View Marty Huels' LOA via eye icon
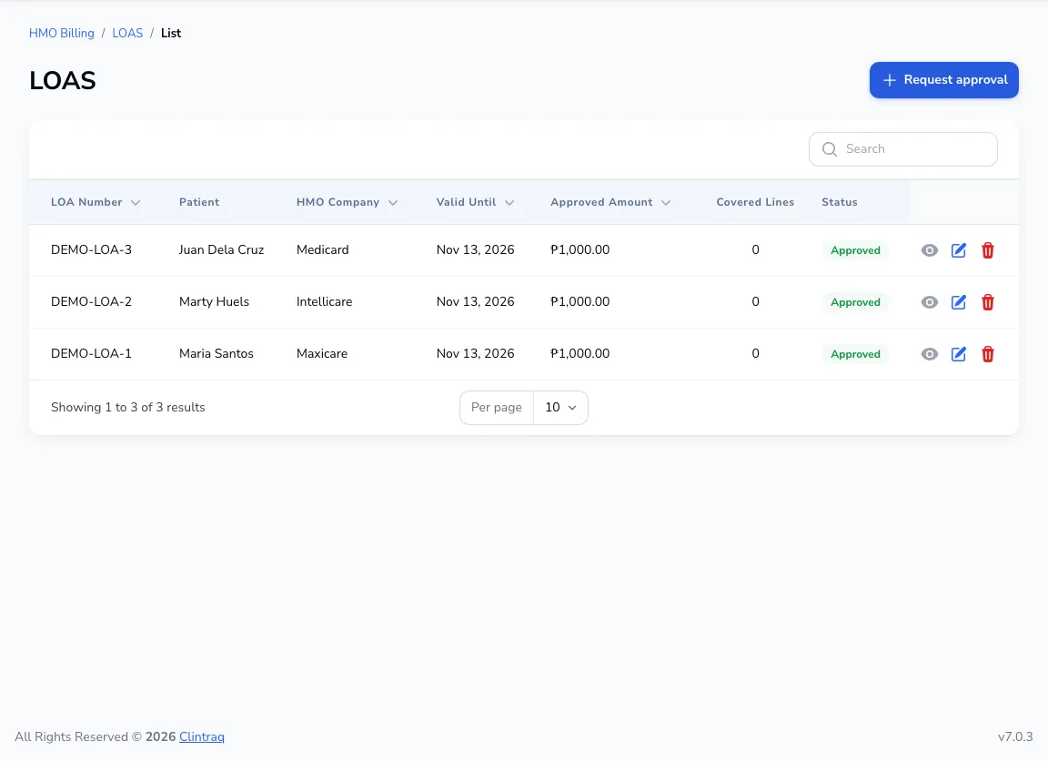 pos(929,302)
